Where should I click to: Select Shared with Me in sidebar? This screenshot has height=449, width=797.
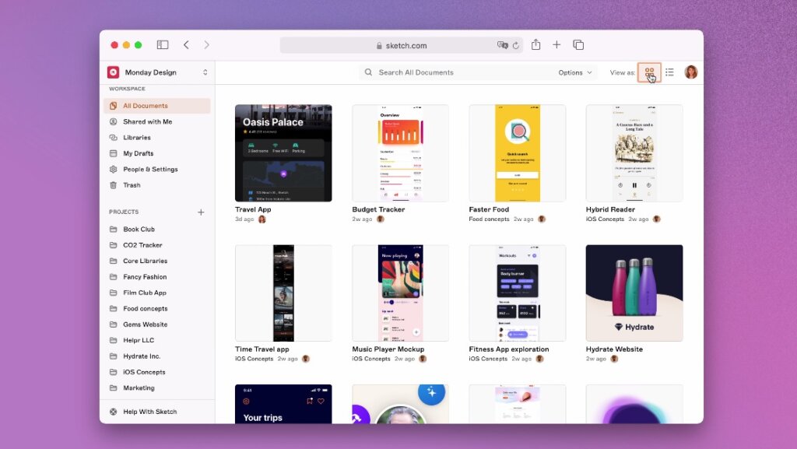[147, 121]
